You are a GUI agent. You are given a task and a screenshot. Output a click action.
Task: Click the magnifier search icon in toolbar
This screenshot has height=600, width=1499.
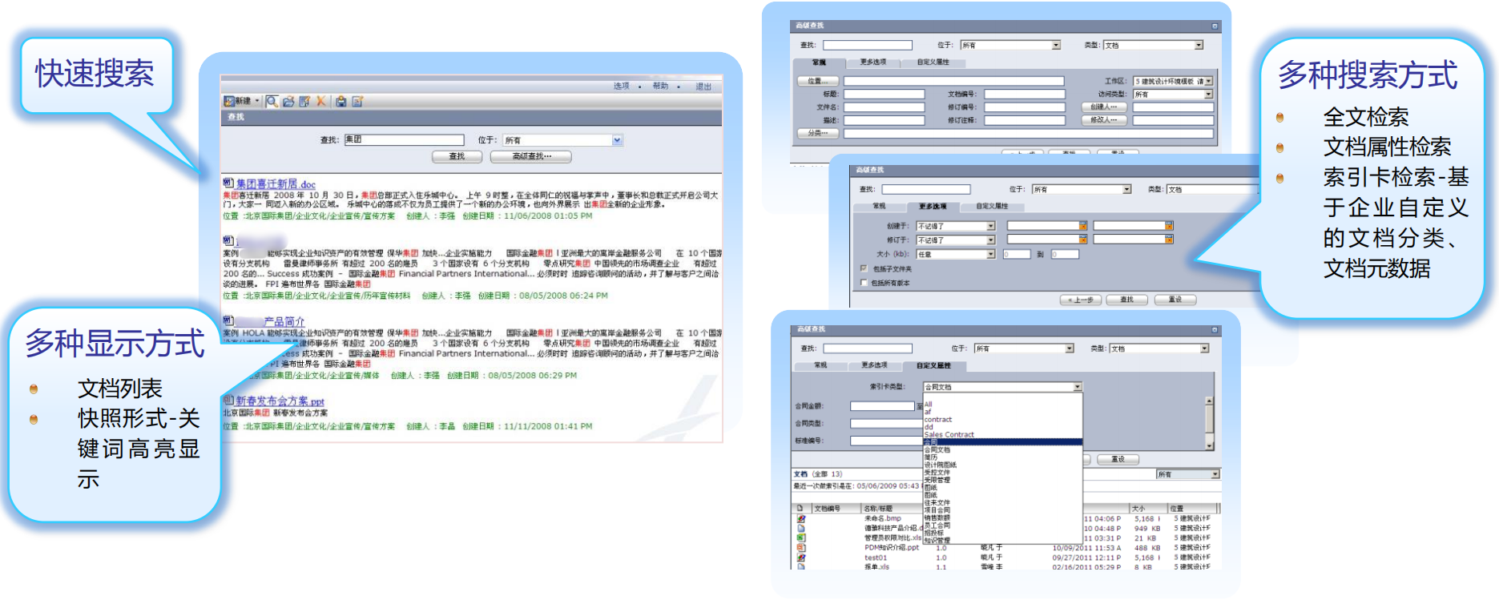pos(272,101)
